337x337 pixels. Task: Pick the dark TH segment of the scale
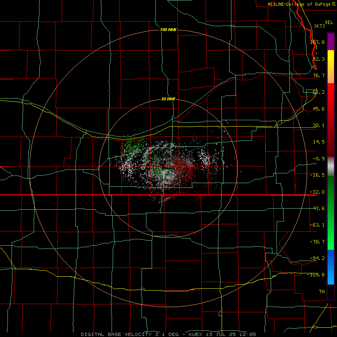331,292
